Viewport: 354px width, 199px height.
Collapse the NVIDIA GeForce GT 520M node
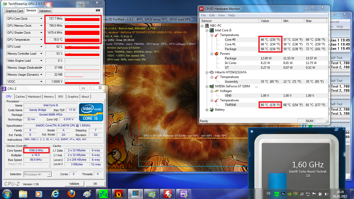click(207, 87)
